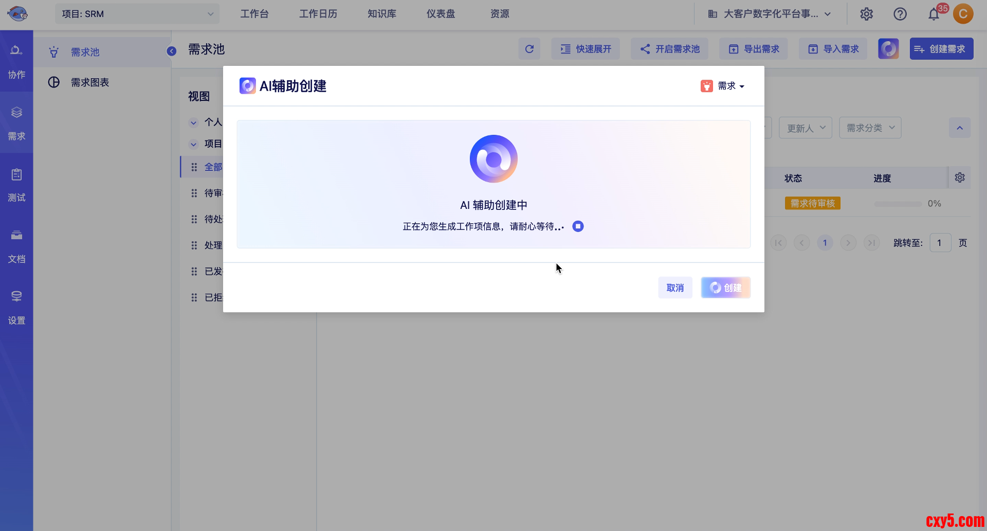Screen dimensions: 987x531
Task: Click the 跳转至 page number input
Action: pyautogui.click(x=941, y=243)
